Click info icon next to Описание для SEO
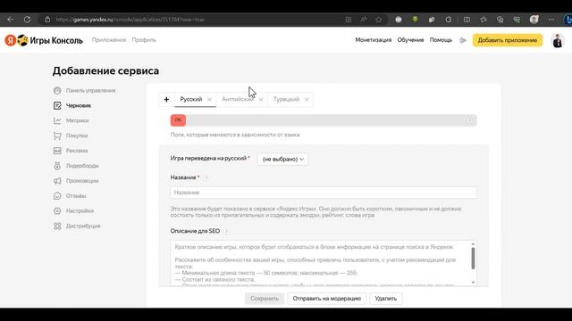 point(226,231)
